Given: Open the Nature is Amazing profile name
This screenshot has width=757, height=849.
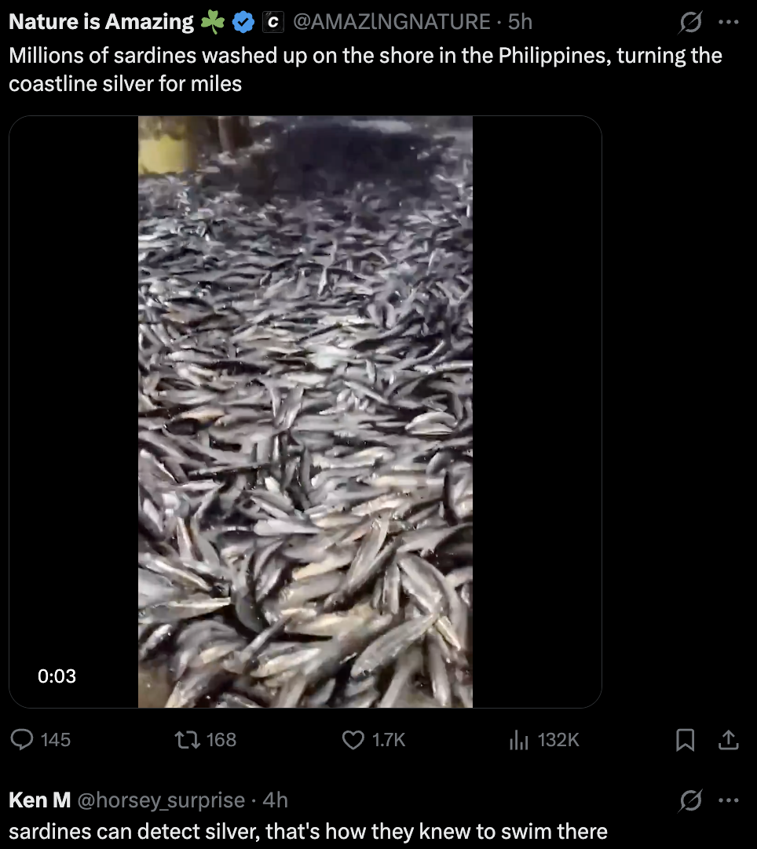Looking at the screenshot, I should (101, 23).
